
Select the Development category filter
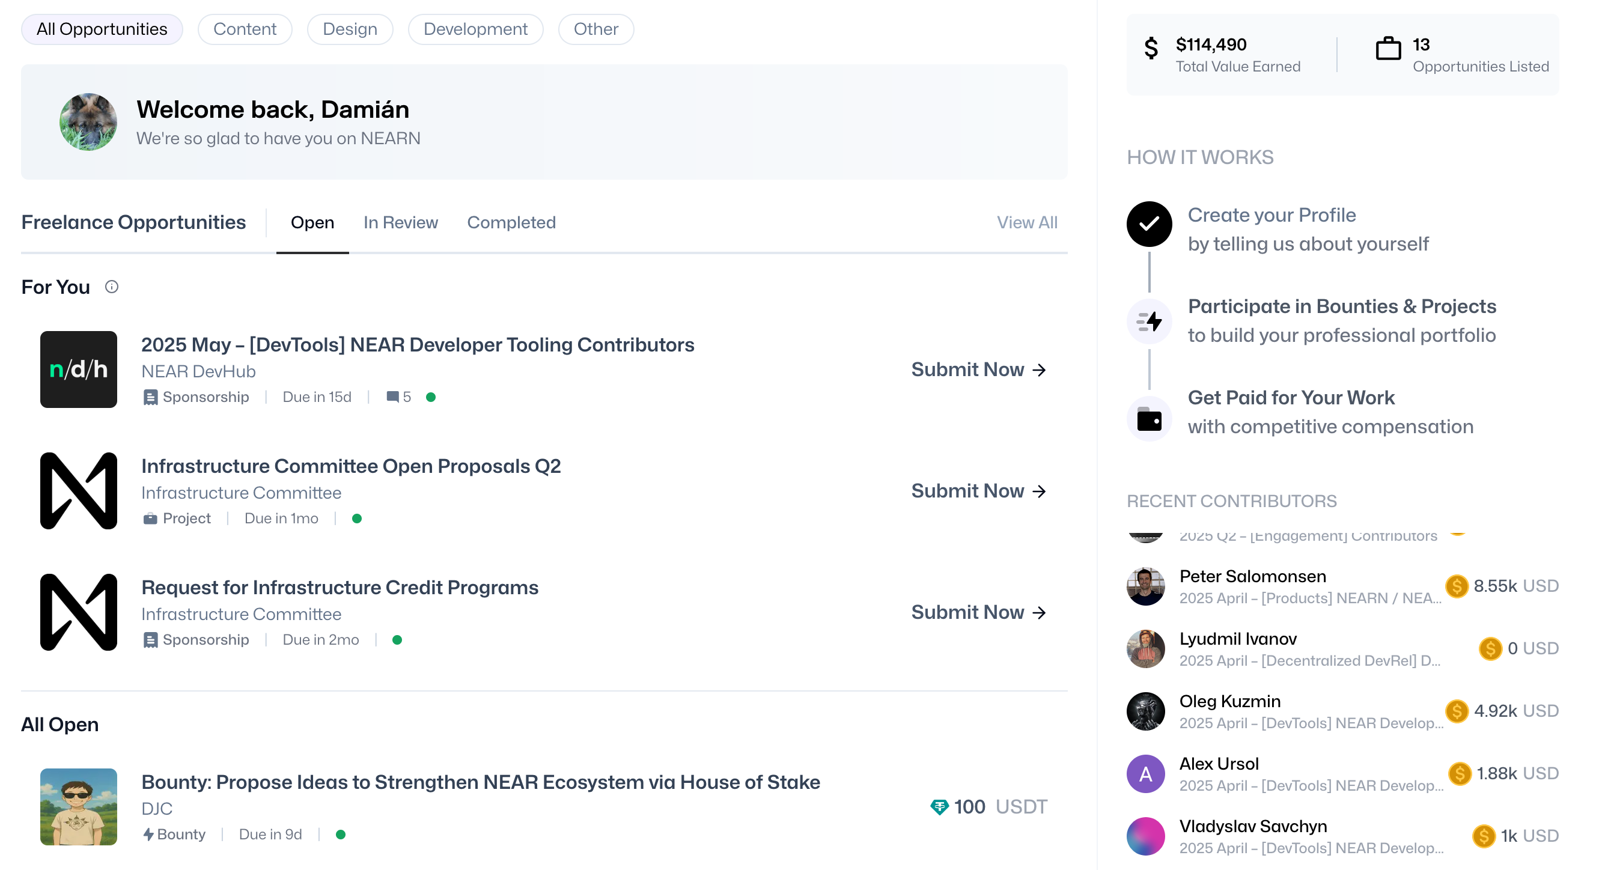[x=476, y=29]
